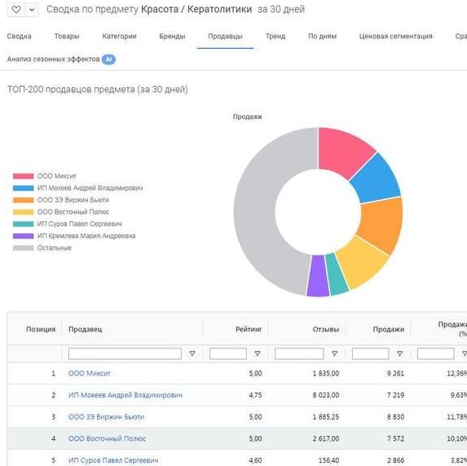Click the purple donut chart segment
467x466 pixels.
(x=318, y=276)
